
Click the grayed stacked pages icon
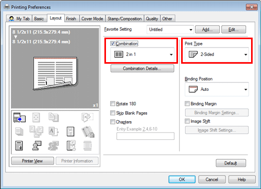(x=19, y=132)
